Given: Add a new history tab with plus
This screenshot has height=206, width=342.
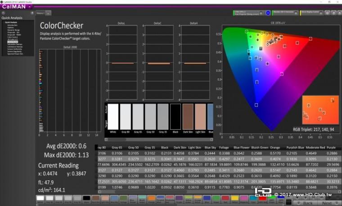Looking at the screenshot, I should point(49,13).
